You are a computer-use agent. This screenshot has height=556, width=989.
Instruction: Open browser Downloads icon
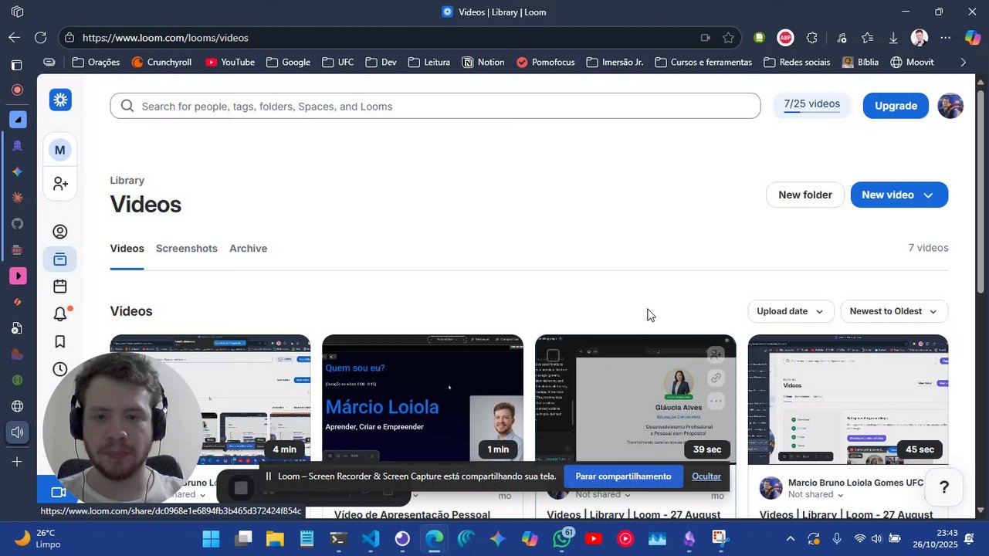(x=893, y=38)
